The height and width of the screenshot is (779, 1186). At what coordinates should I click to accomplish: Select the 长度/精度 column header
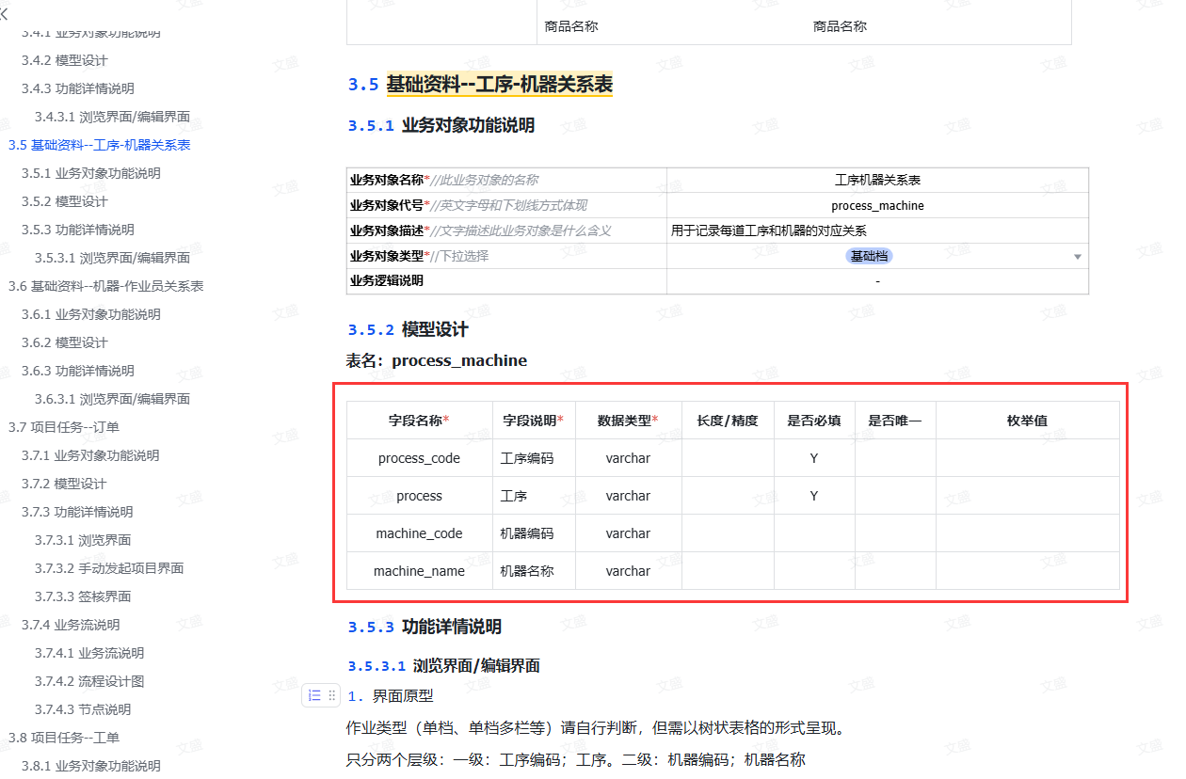(728, 421)
